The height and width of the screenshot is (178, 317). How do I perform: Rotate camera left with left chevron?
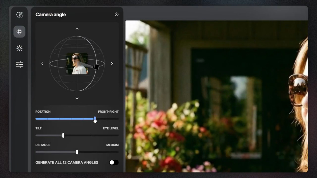pos(42,64)
